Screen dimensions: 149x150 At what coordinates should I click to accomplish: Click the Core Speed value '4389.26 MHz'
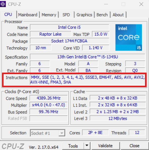pos(48,98)
